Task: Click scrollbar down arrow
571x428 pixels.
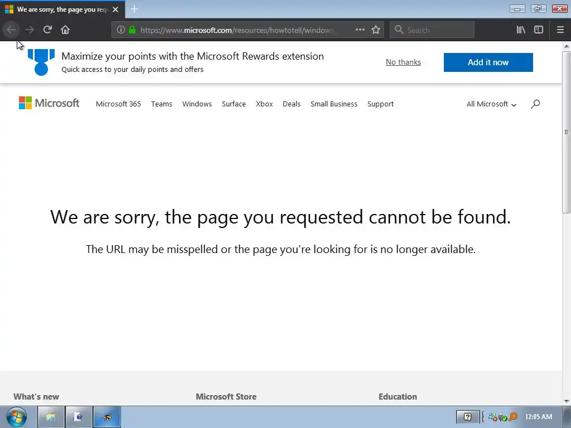Action: (567, 401)
